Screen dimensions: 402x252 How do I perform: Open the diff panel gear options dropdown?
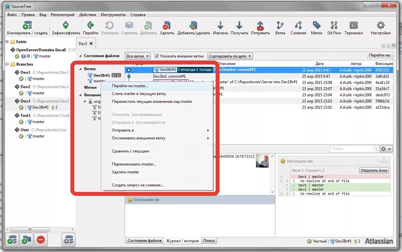click(x=386, y=149)
